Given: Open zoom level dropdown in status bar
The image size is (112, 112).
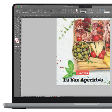Looking at the screenshot, I should tap(25, 96).
